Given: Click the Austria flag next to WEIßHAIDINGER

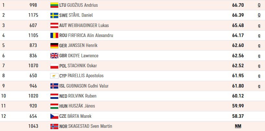Looking at the screenshot, I should (x=54, y=25).
